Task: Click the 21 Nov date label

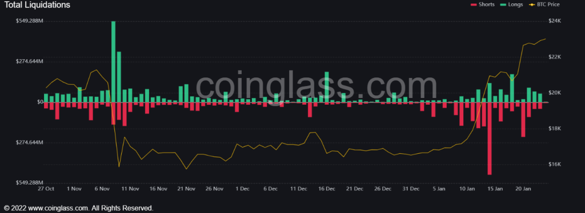Action: (186, 189)
